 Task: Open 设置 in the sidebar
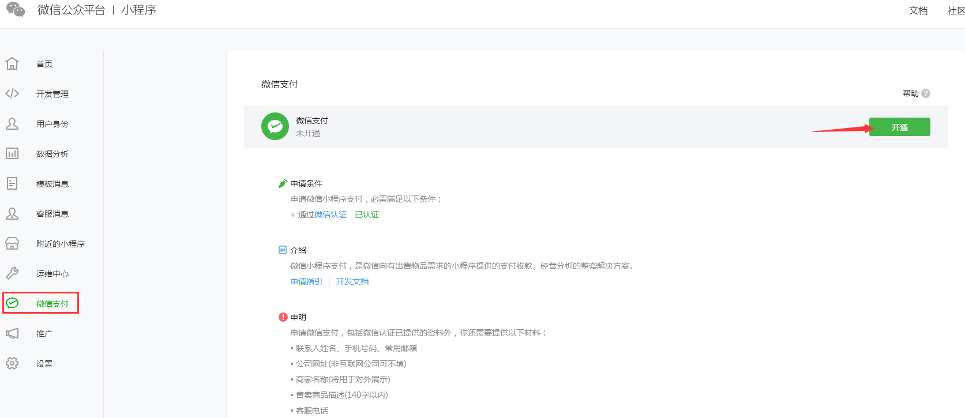point(44,364)
